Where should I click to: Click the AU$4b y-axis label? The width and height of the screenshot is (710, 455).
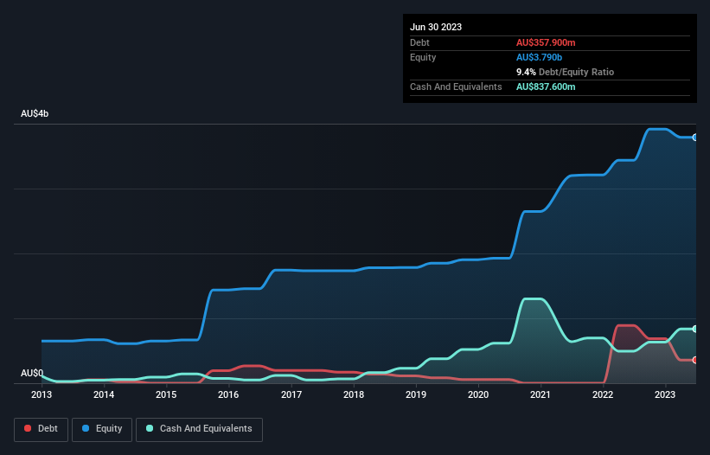pos(35,113)
